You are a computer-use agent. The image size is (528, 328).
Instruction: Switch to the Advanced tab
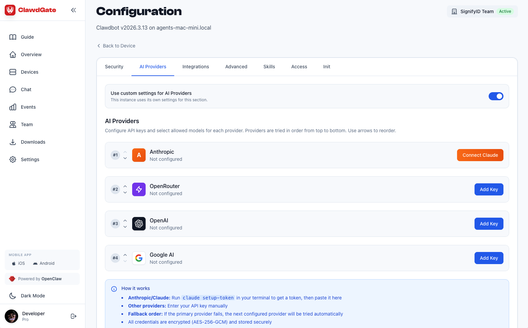point(236,67)
